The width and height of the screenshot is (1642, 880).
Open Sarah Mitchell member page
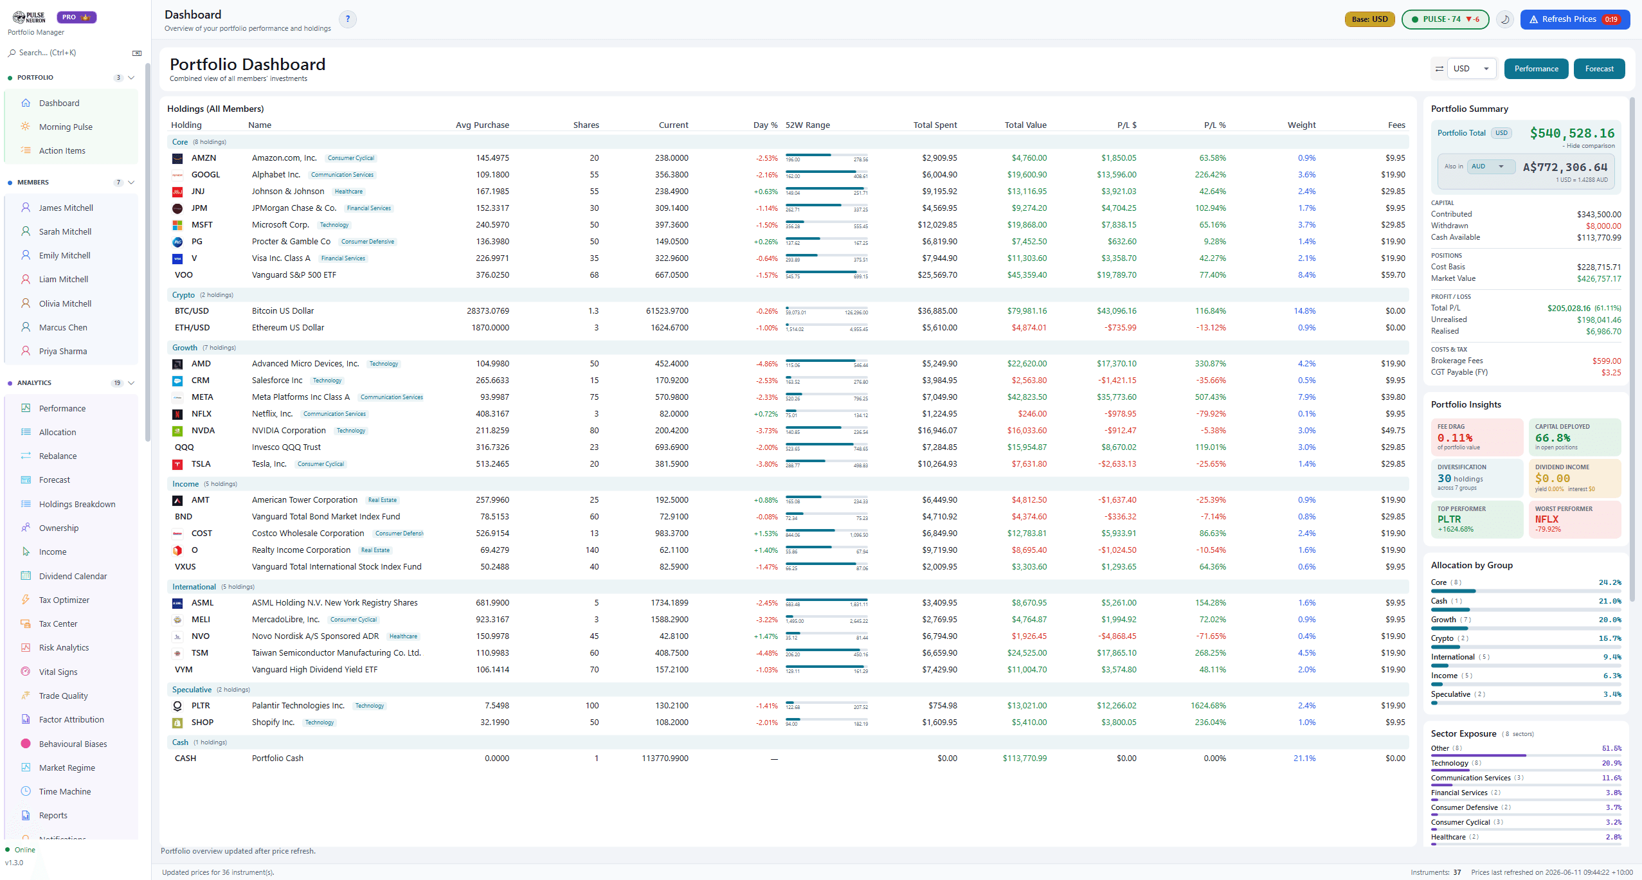point(65,231)
